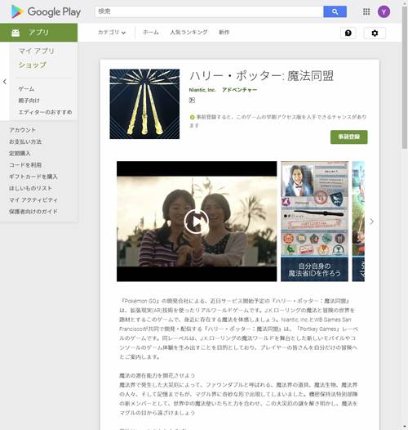Collapse the left sidebar with arrow
This screenshot has width=408, height=430.
click(5, 82)
